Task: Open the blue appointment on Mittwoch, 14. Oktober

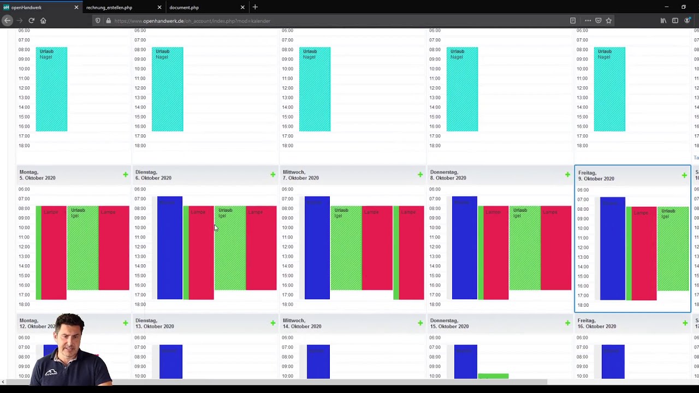Action: [318, 361]
